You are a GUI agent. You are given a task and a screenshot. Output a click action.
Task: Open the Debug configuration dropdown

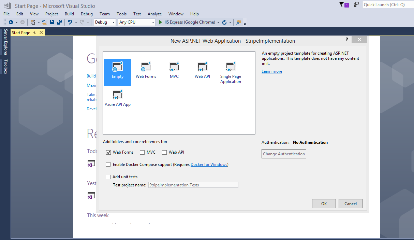105,22
